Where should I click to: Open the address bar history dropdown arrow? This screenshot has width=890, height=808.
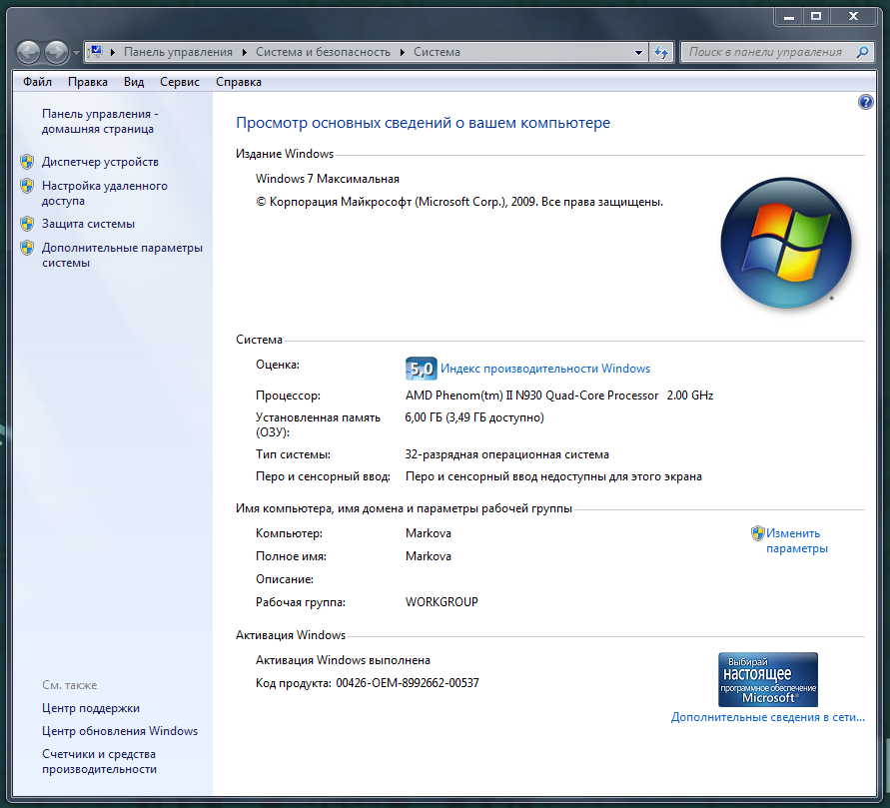[639, 52]
